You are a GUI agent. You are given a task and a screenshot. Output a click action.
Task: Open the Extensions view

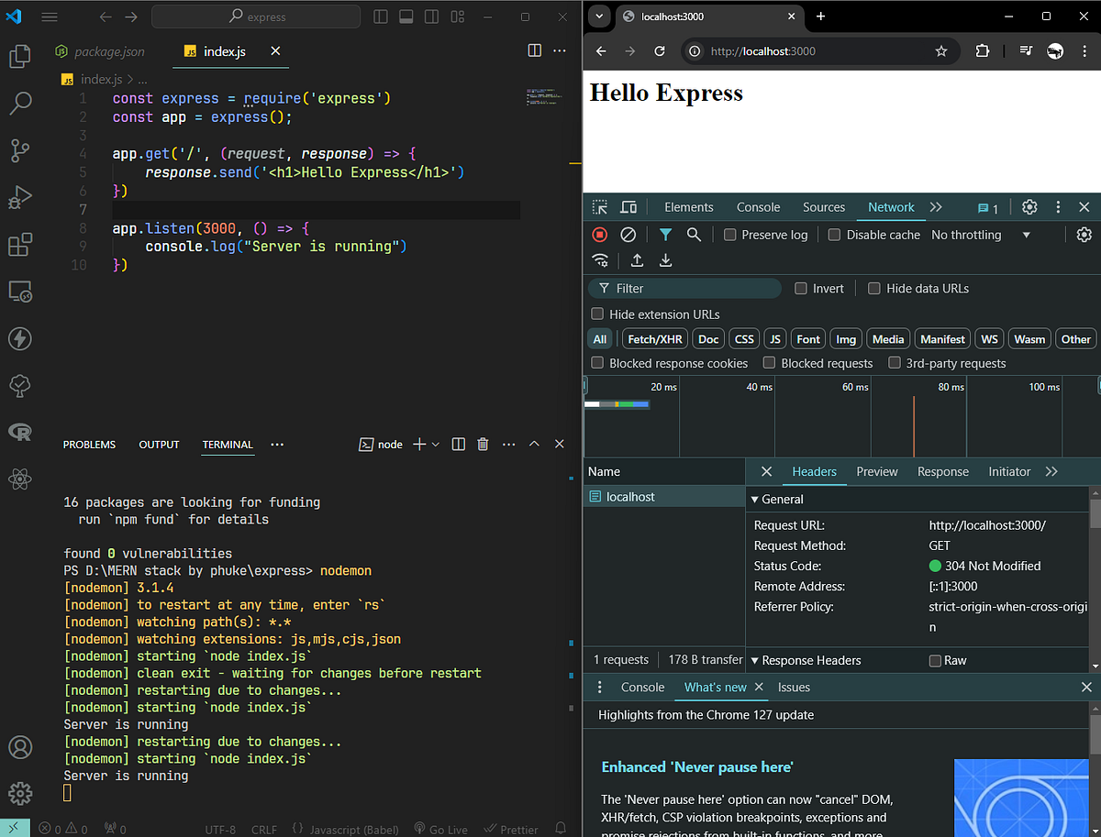click(x=20, y=244)
